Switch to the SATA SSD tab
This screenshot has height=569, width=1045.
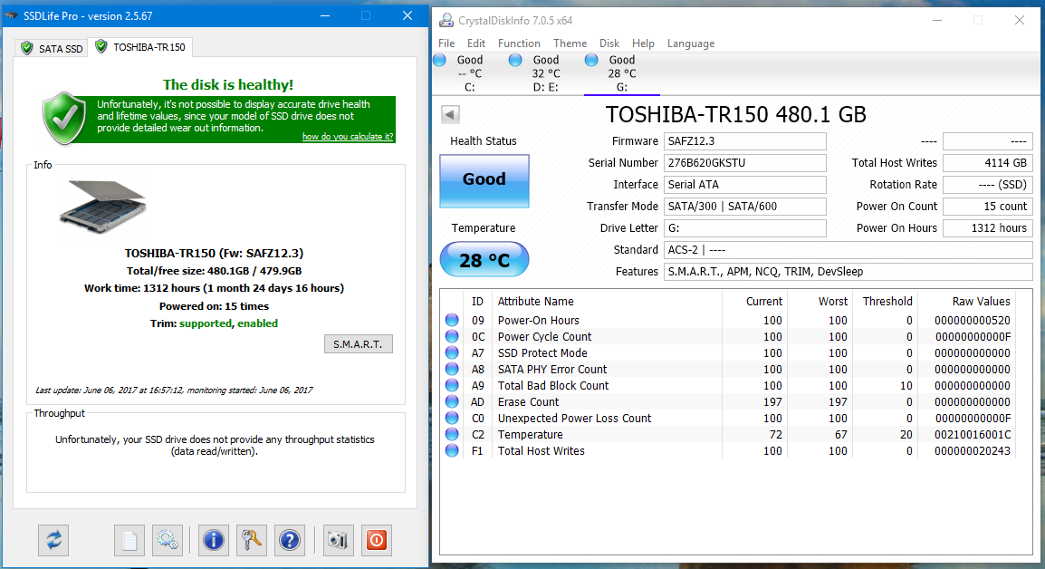tap(53, 48)
